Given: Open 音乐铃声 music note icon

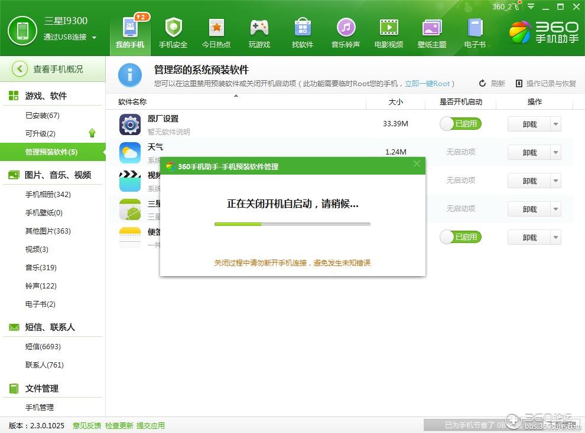Looking at the screenshot, I should (x=346, y=34).
